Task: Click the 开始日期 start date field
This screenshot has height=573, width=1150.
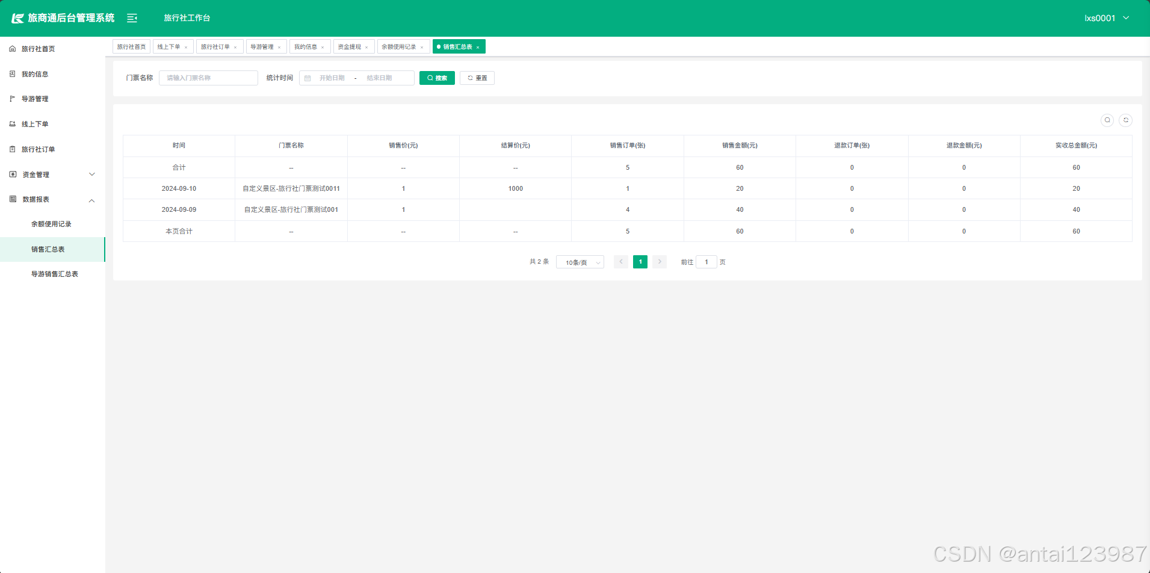Action: pyautogui.click(x=332, y=78)
